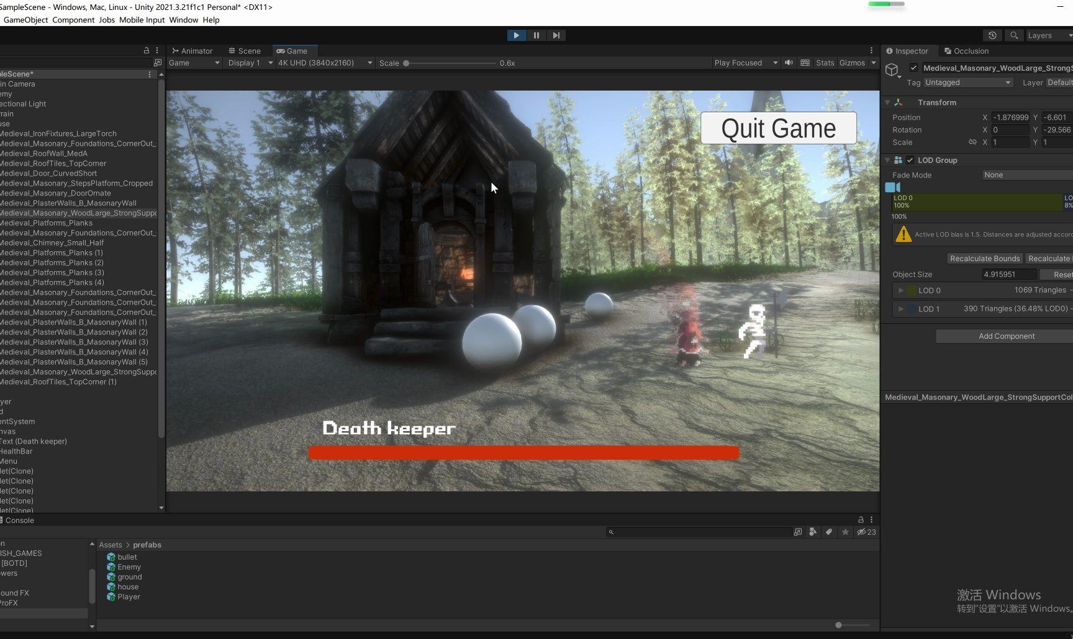Toggle the keyboard shortcuts icon in Game view

[x=805, y=63]
